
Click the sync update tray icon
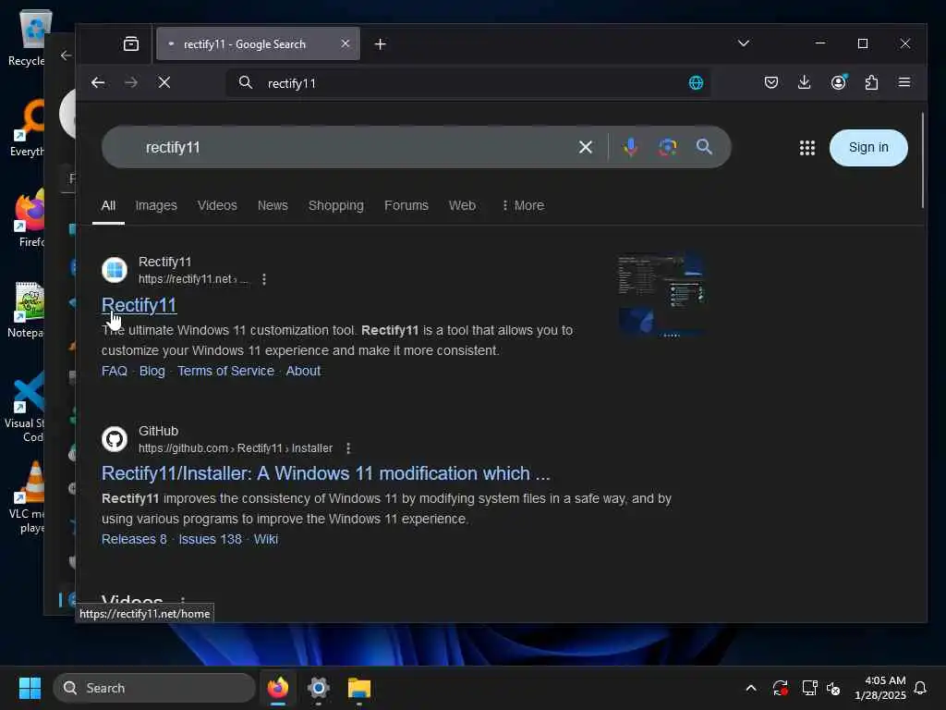point(780,688)
